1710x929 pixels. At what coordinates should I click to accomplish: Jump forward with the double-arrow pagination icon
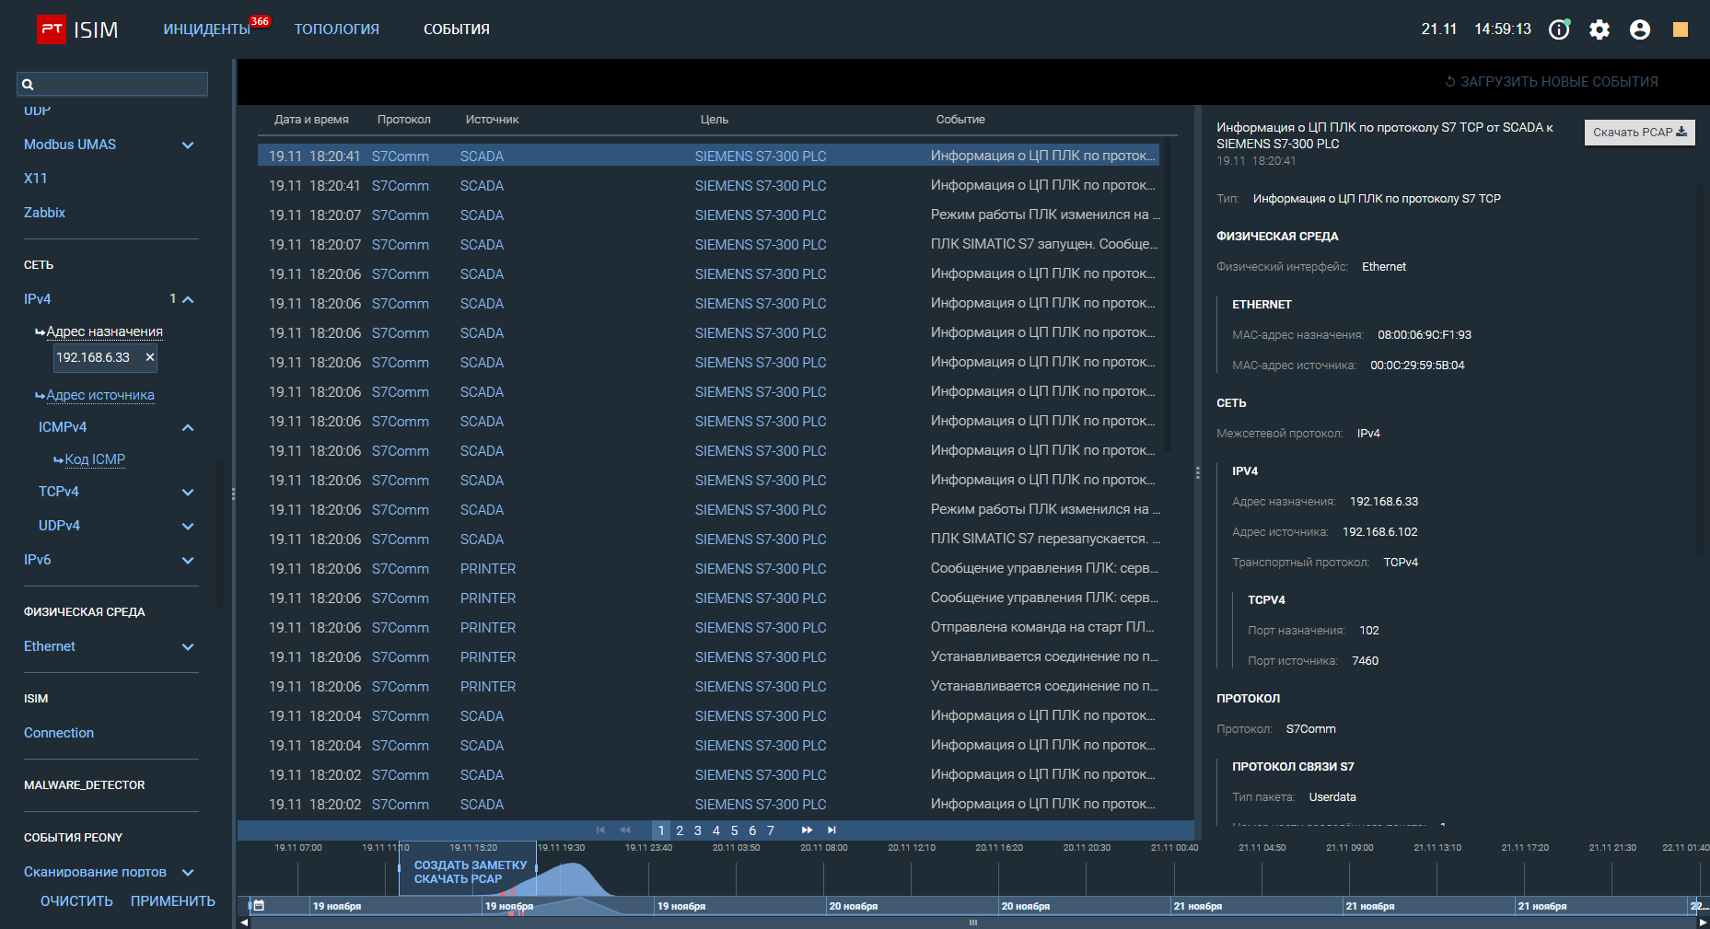808,830
